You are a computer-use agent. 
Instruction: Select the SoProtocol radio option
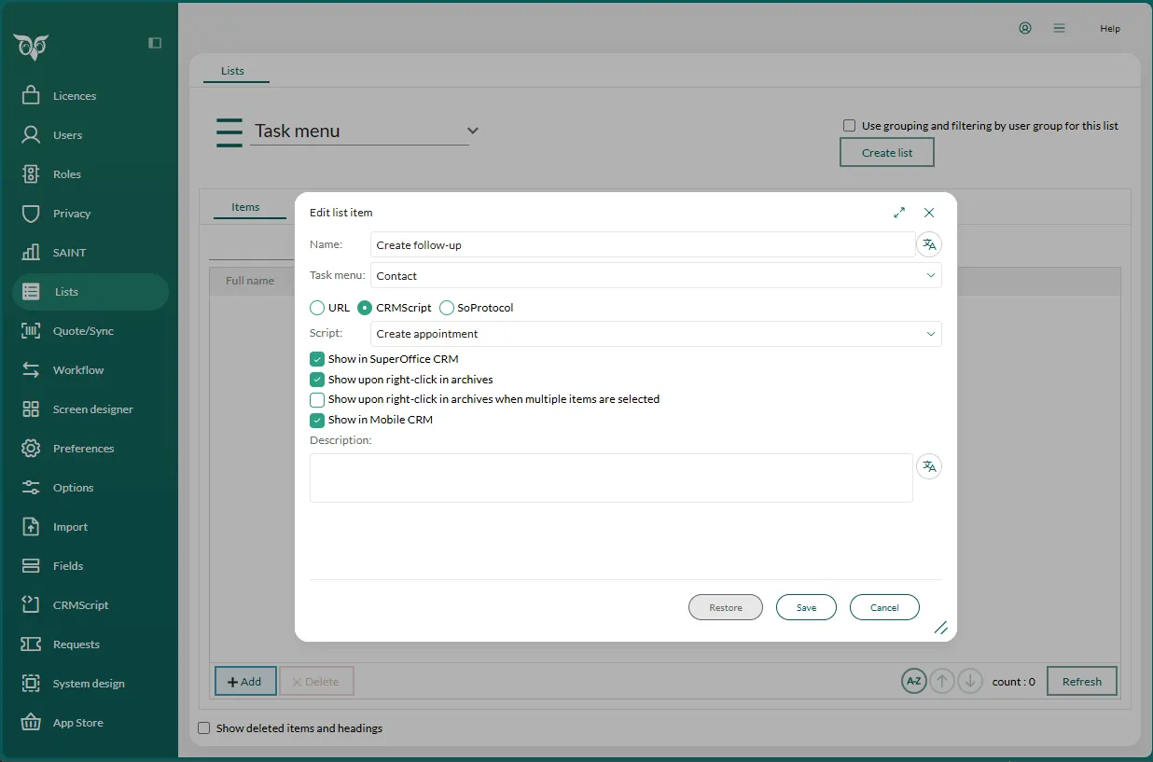tap(447, 308)
